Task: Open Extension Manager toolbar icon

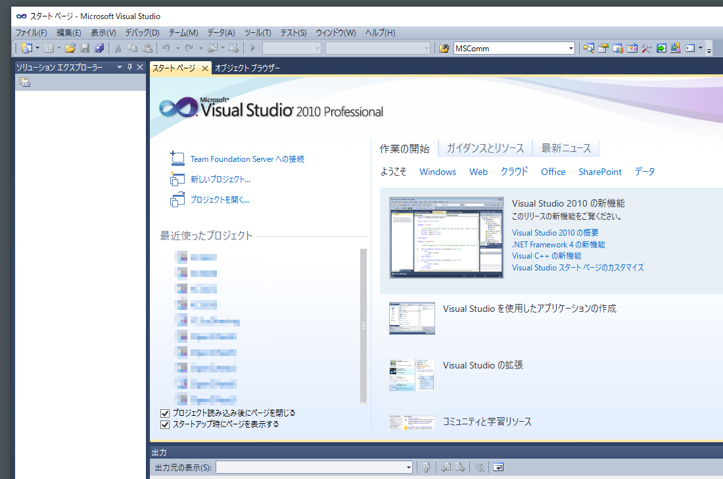Action: [676, 49]
